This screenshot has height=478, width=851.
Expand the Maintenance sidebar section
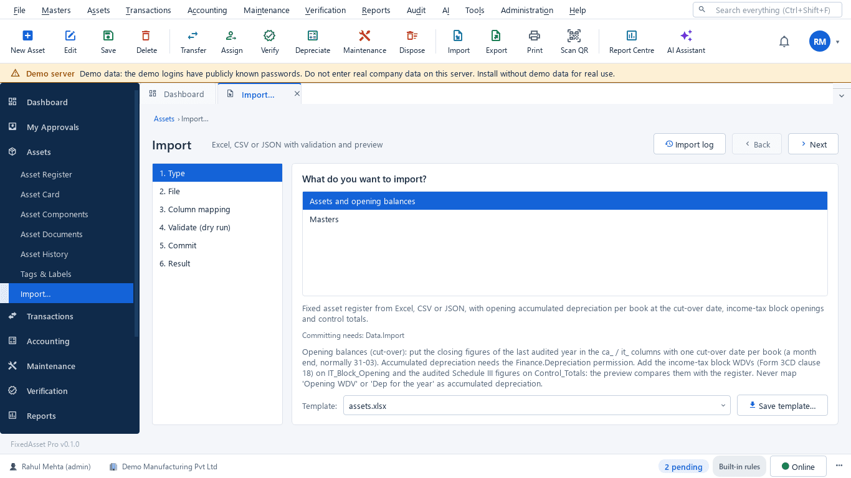pyautogui.click(x=67, y=366)
